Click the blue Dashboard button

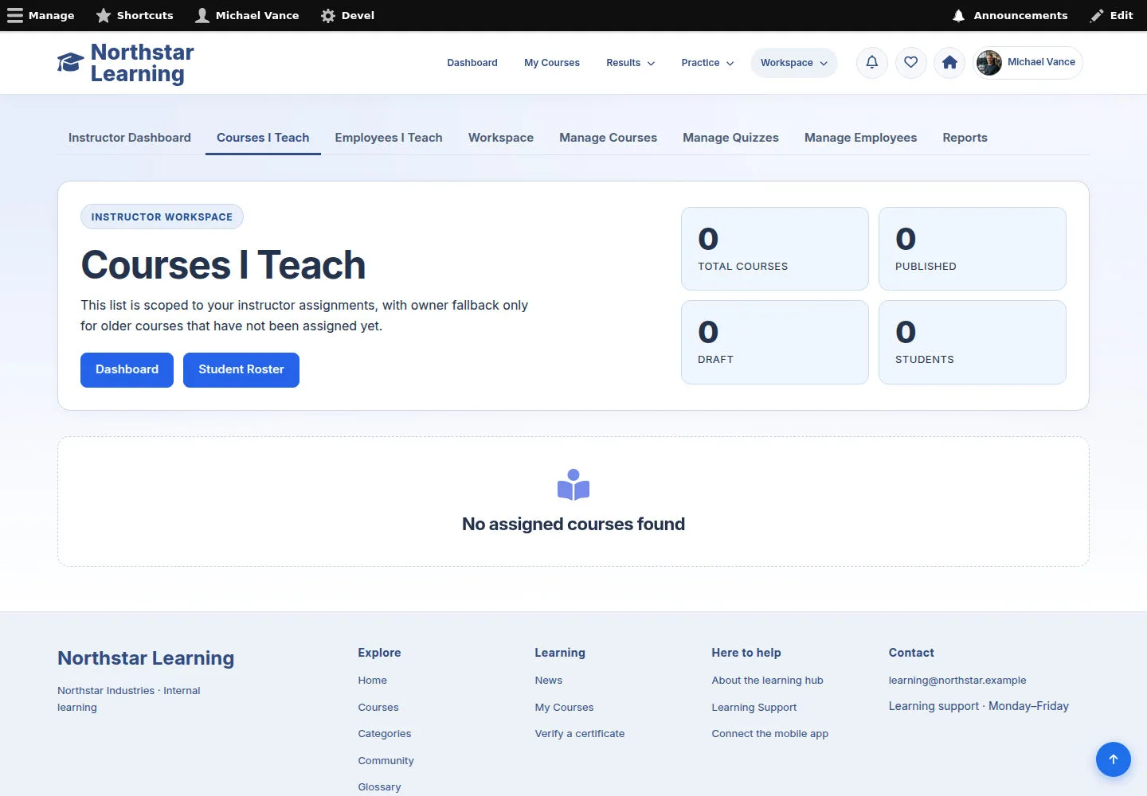pos(127,370)
